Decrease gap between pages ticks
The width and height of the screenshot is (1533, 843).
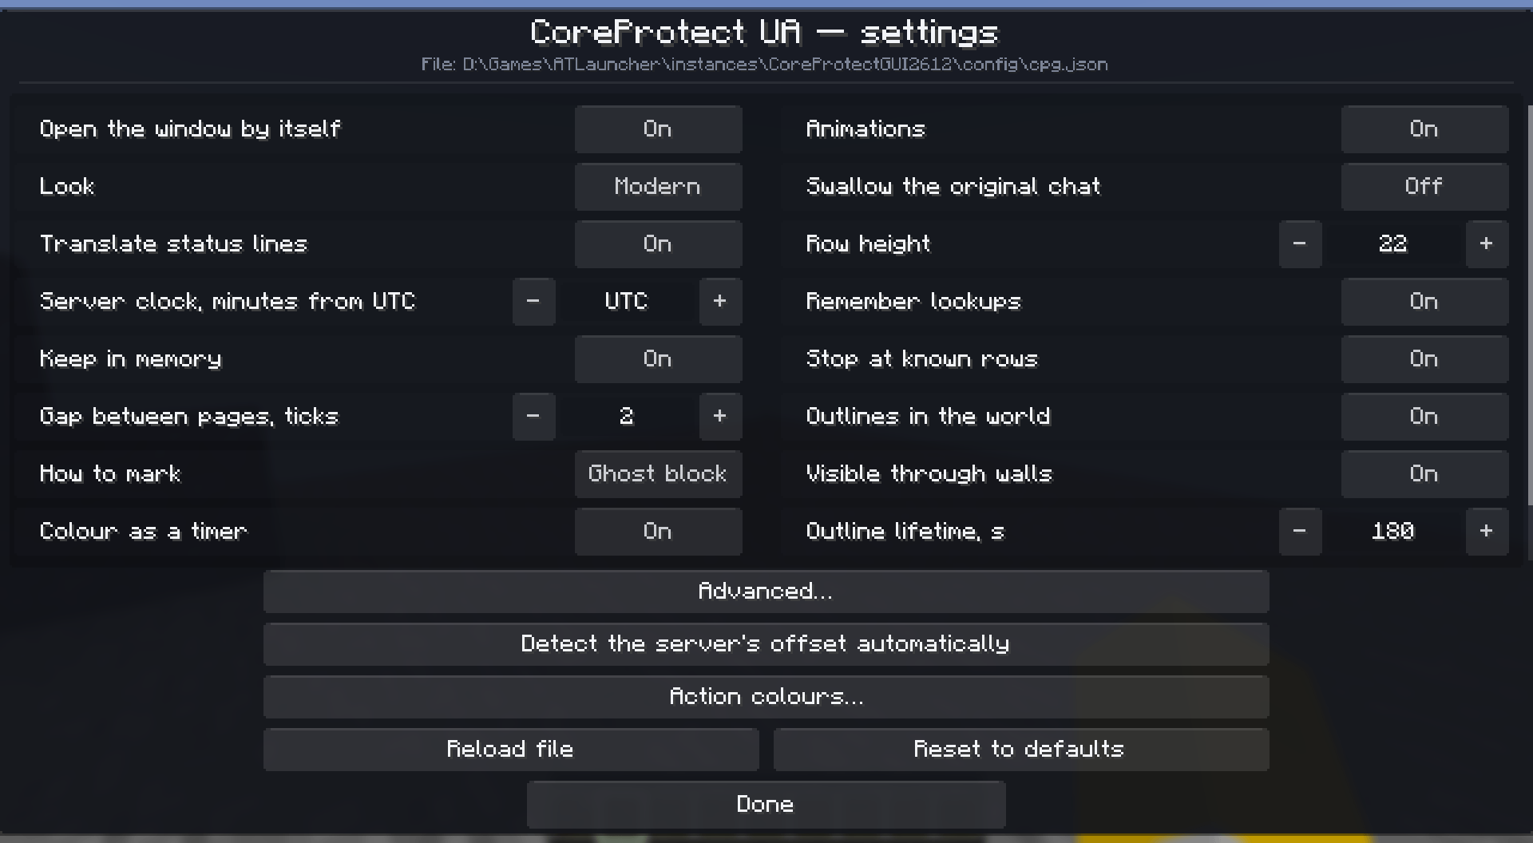533,417
